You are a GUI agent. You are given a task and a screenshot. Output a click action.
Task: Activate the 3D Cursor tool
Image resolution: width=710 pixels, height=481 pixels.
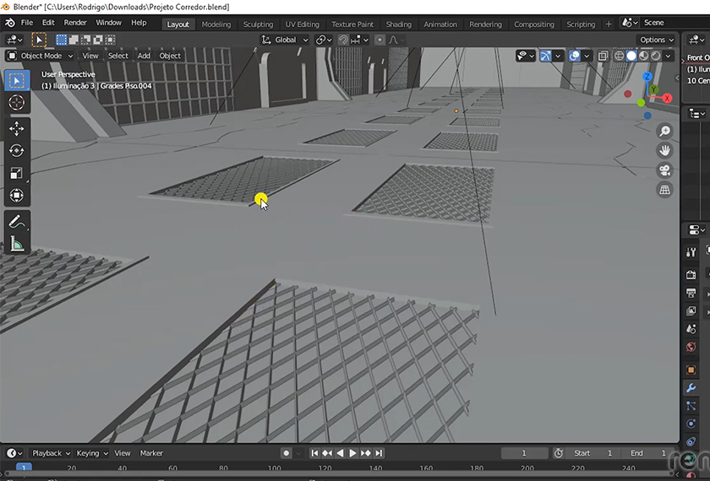(17, 103)
